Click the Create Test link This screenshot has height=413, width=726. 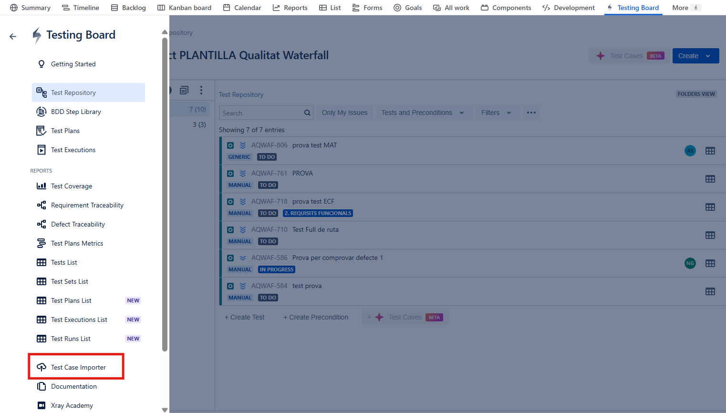tap(245, 317)
